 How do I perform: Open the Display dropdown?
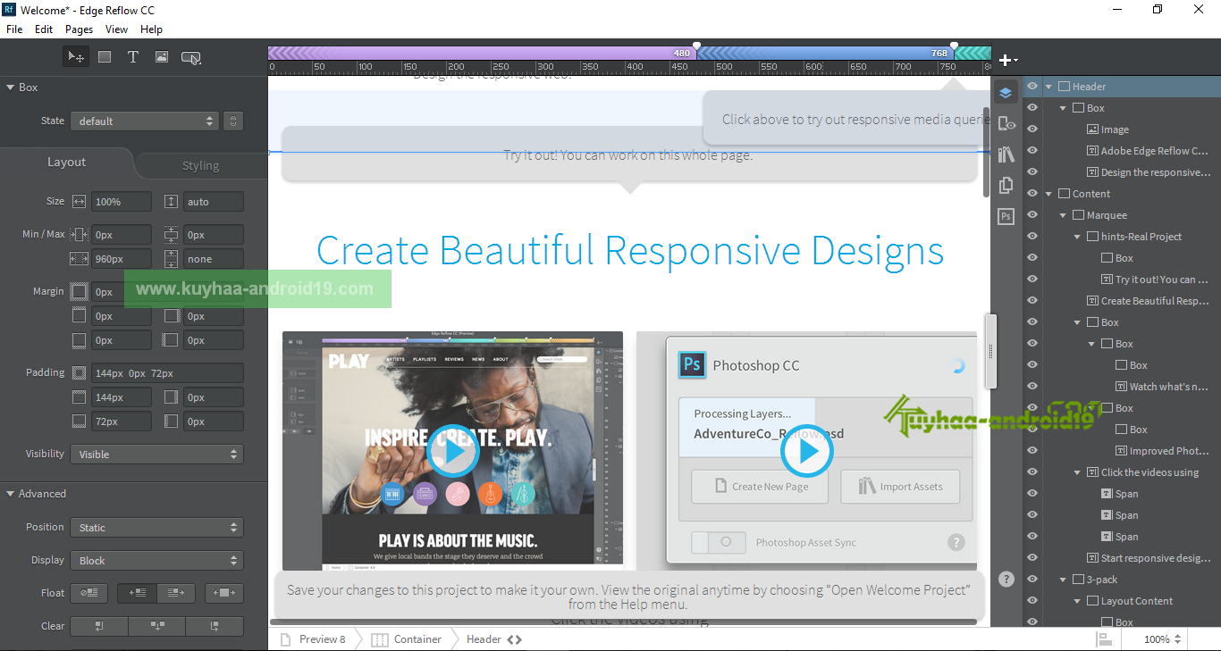tap(157, 560)
